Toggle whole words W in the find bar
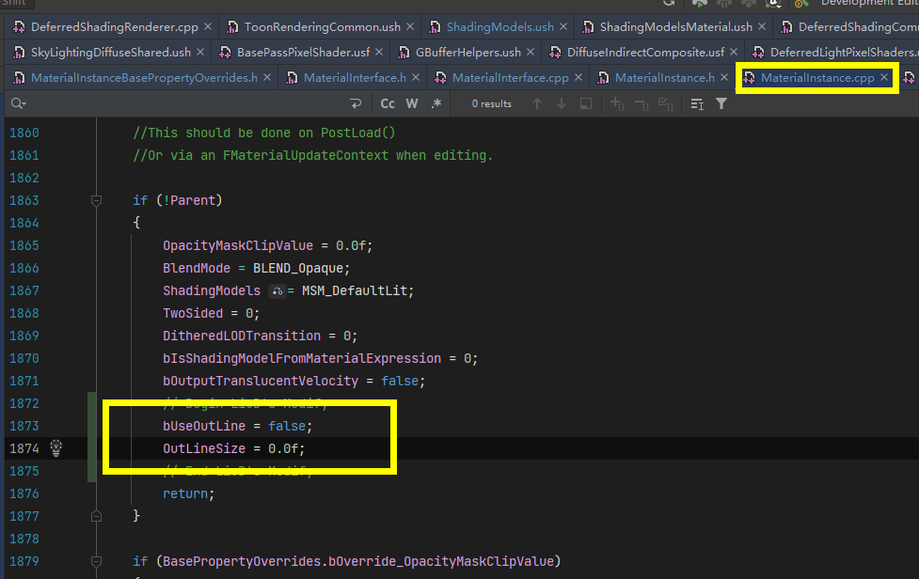This screenshot has width=919, height=579. tap(411, 103)
